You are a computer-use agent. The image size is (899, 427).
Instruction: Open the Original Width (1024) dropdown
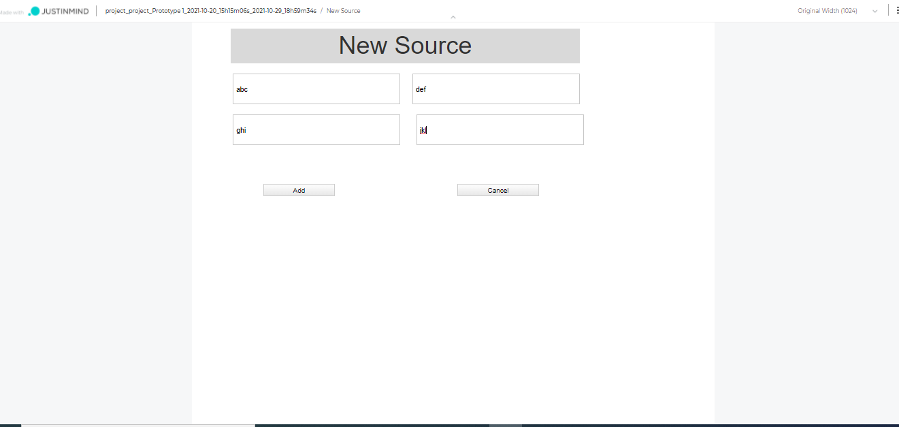click(827, 11)
